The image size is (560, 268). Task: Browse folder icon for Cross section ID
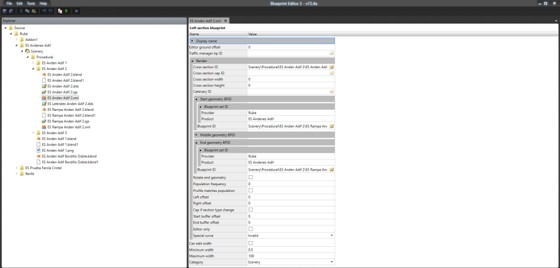332,67
